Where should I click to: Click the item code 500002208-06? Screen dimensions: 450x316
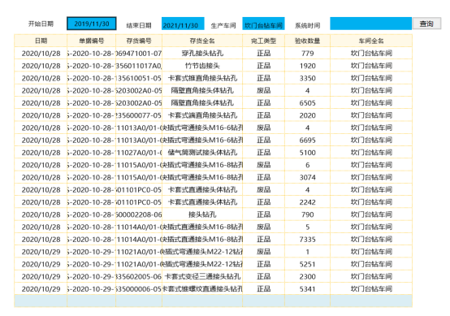tap(139, 214)
